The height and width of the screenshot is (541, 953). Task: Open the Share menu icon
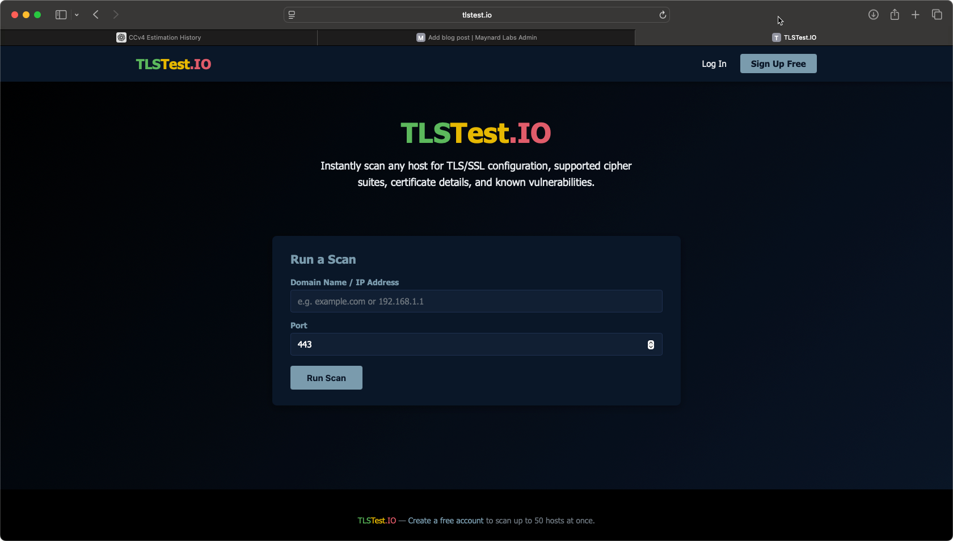pos(895,15)
